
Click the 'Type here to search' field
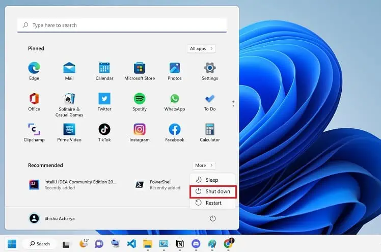click(122, 25)
